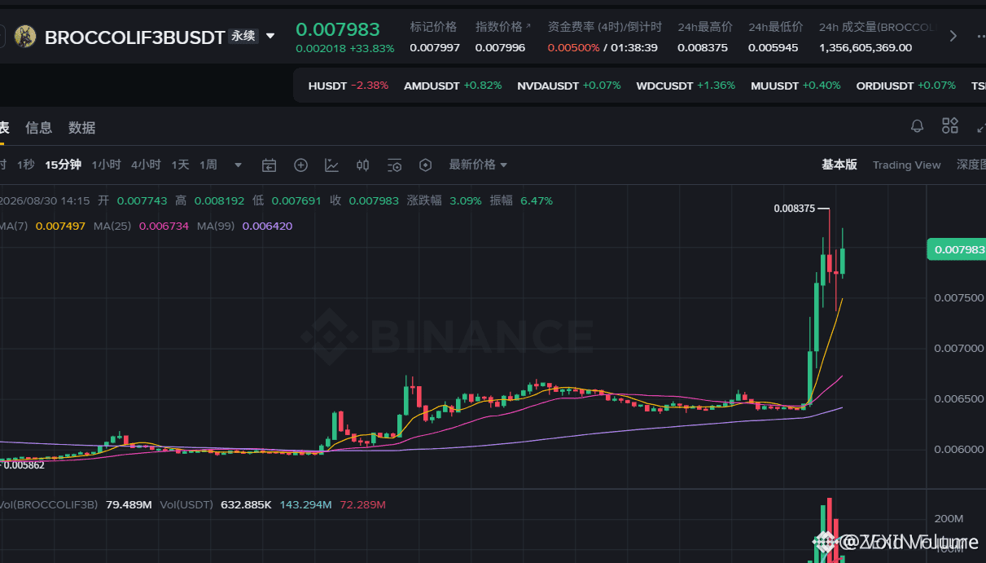Open ORDIUSDT ticker in marquee
Screen dimensions: 986x563
906,86
